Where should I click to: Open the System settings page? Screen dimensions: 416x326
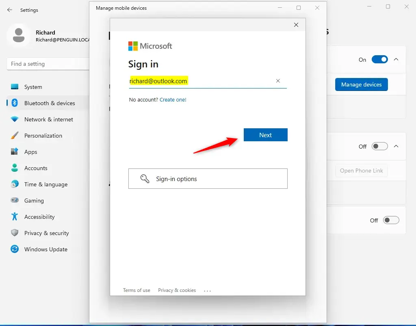[x=48, y=87]
